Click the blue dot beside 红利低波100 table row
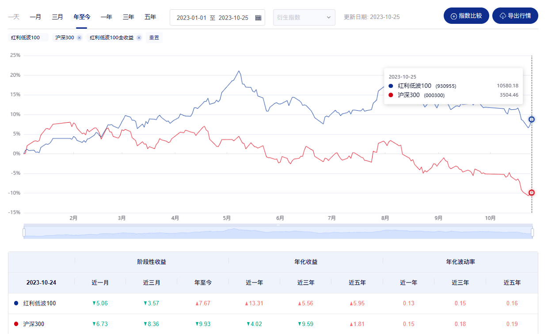This screenshot has width=548, height=334. tap(16, 304)
